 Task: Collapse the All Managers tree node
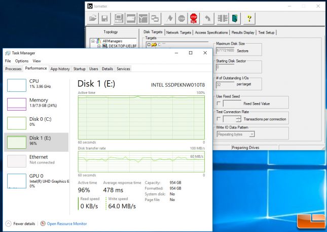coord(93,41)
